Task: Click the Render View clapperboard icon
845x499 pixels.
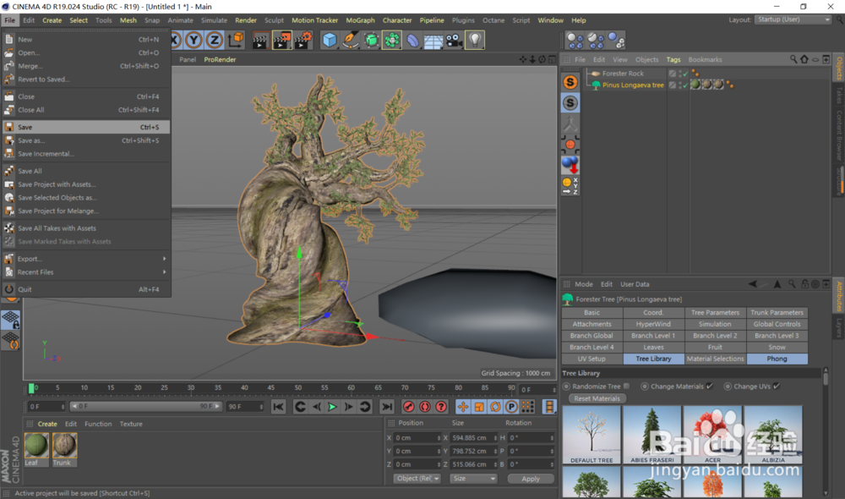Action: click(x=259, y=40)
